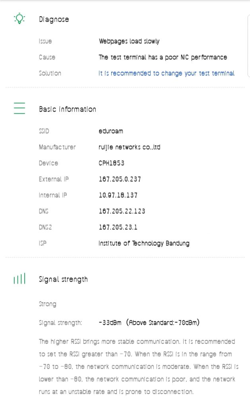250x408 pixels.
Task: Click the vertical scrollbar on the right edge
Action: click(248, 46)
